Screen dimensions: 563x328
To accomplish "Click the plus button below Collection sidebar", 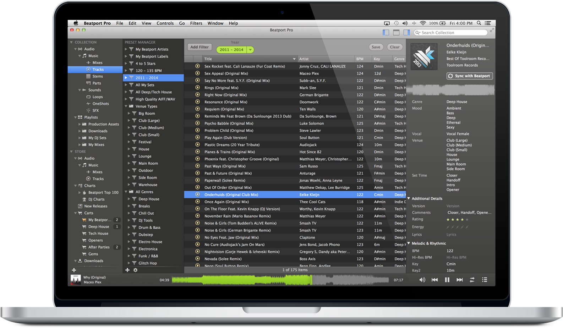I will coord(74,270).
